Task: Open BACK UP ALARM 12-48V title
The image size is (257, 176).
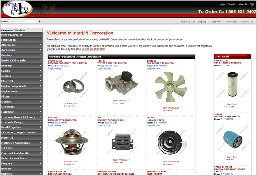Action: pyautogui.click(x=111, y=120)
